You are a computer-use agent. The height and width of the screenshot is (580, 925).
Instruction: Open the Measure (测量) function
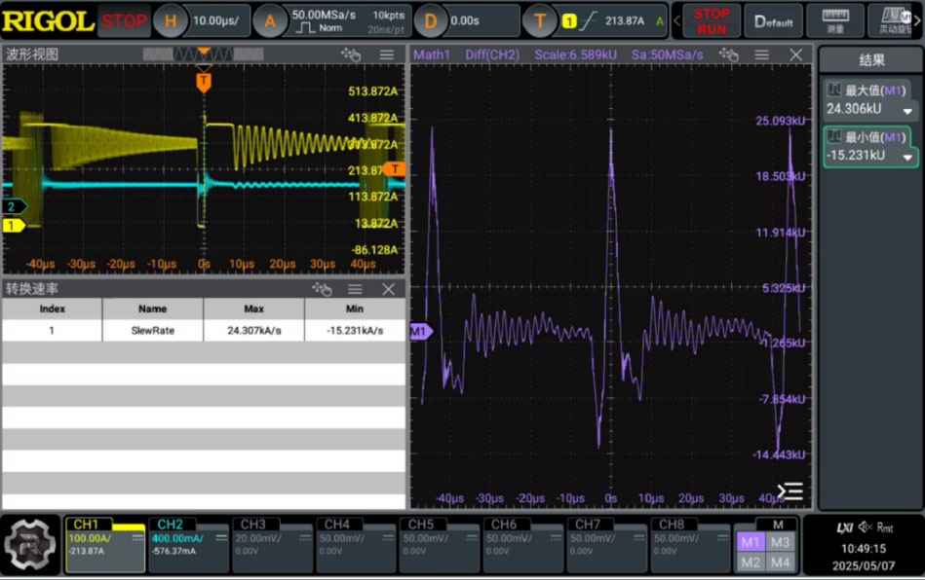835,20
